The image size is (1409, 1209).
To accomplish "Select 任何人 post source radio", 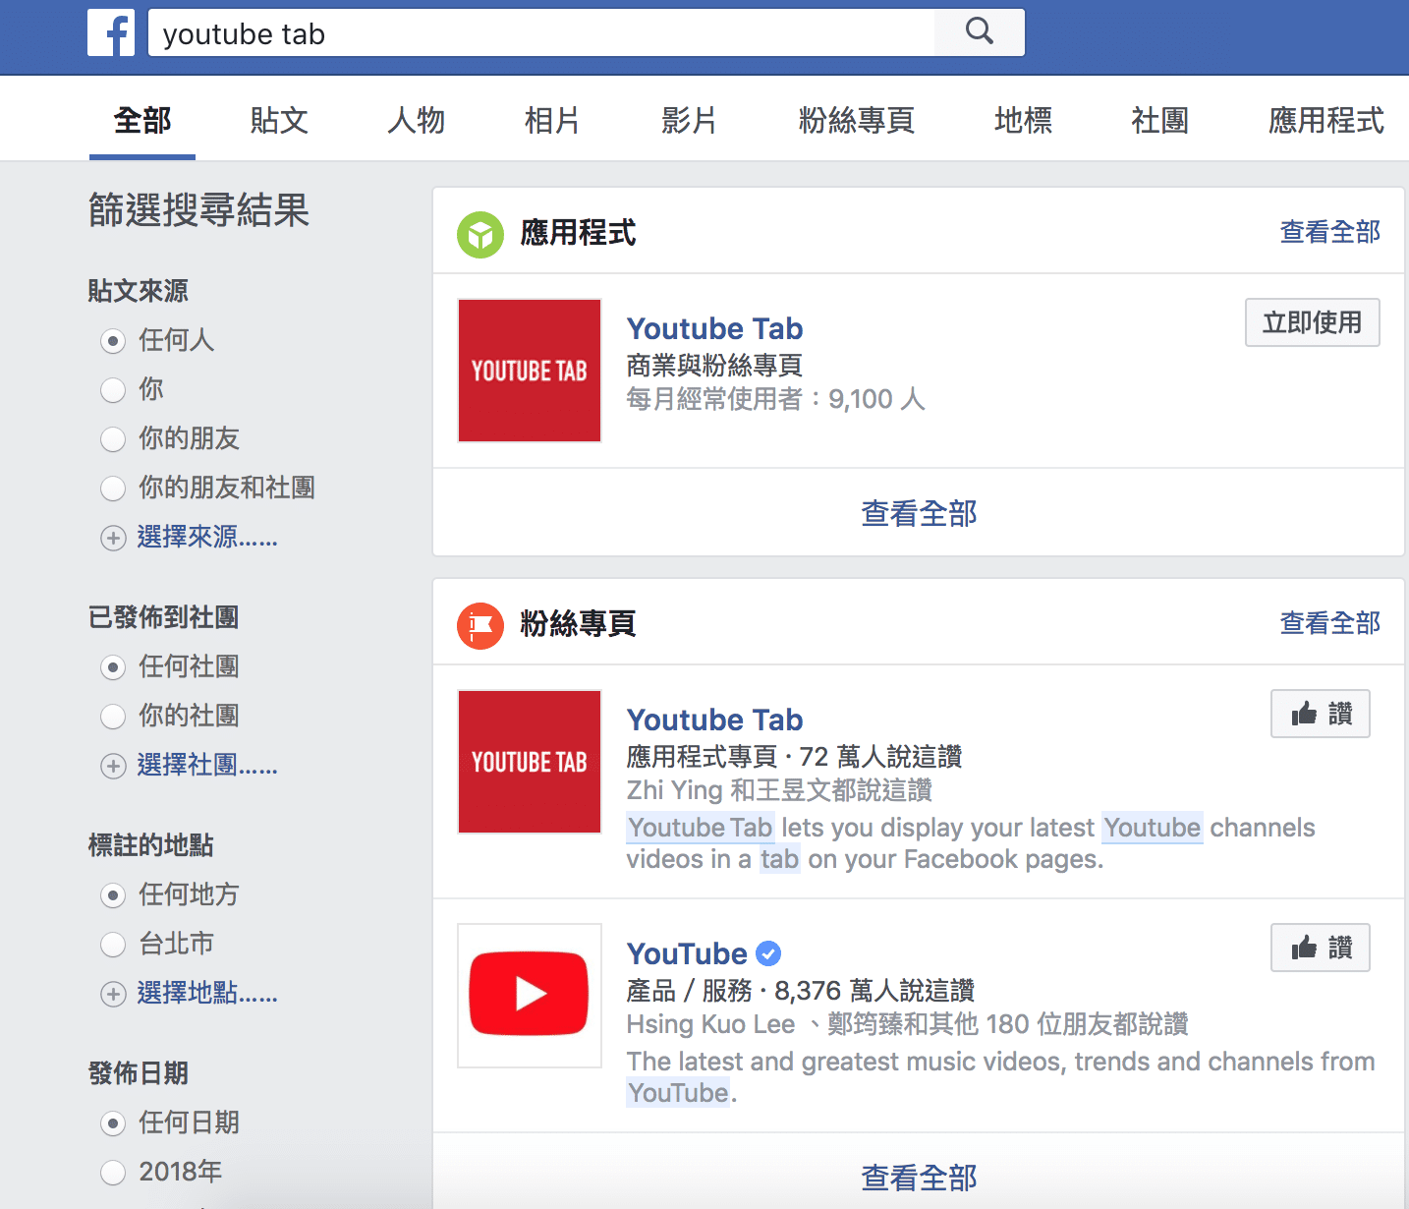I will [x=114, y=341].
